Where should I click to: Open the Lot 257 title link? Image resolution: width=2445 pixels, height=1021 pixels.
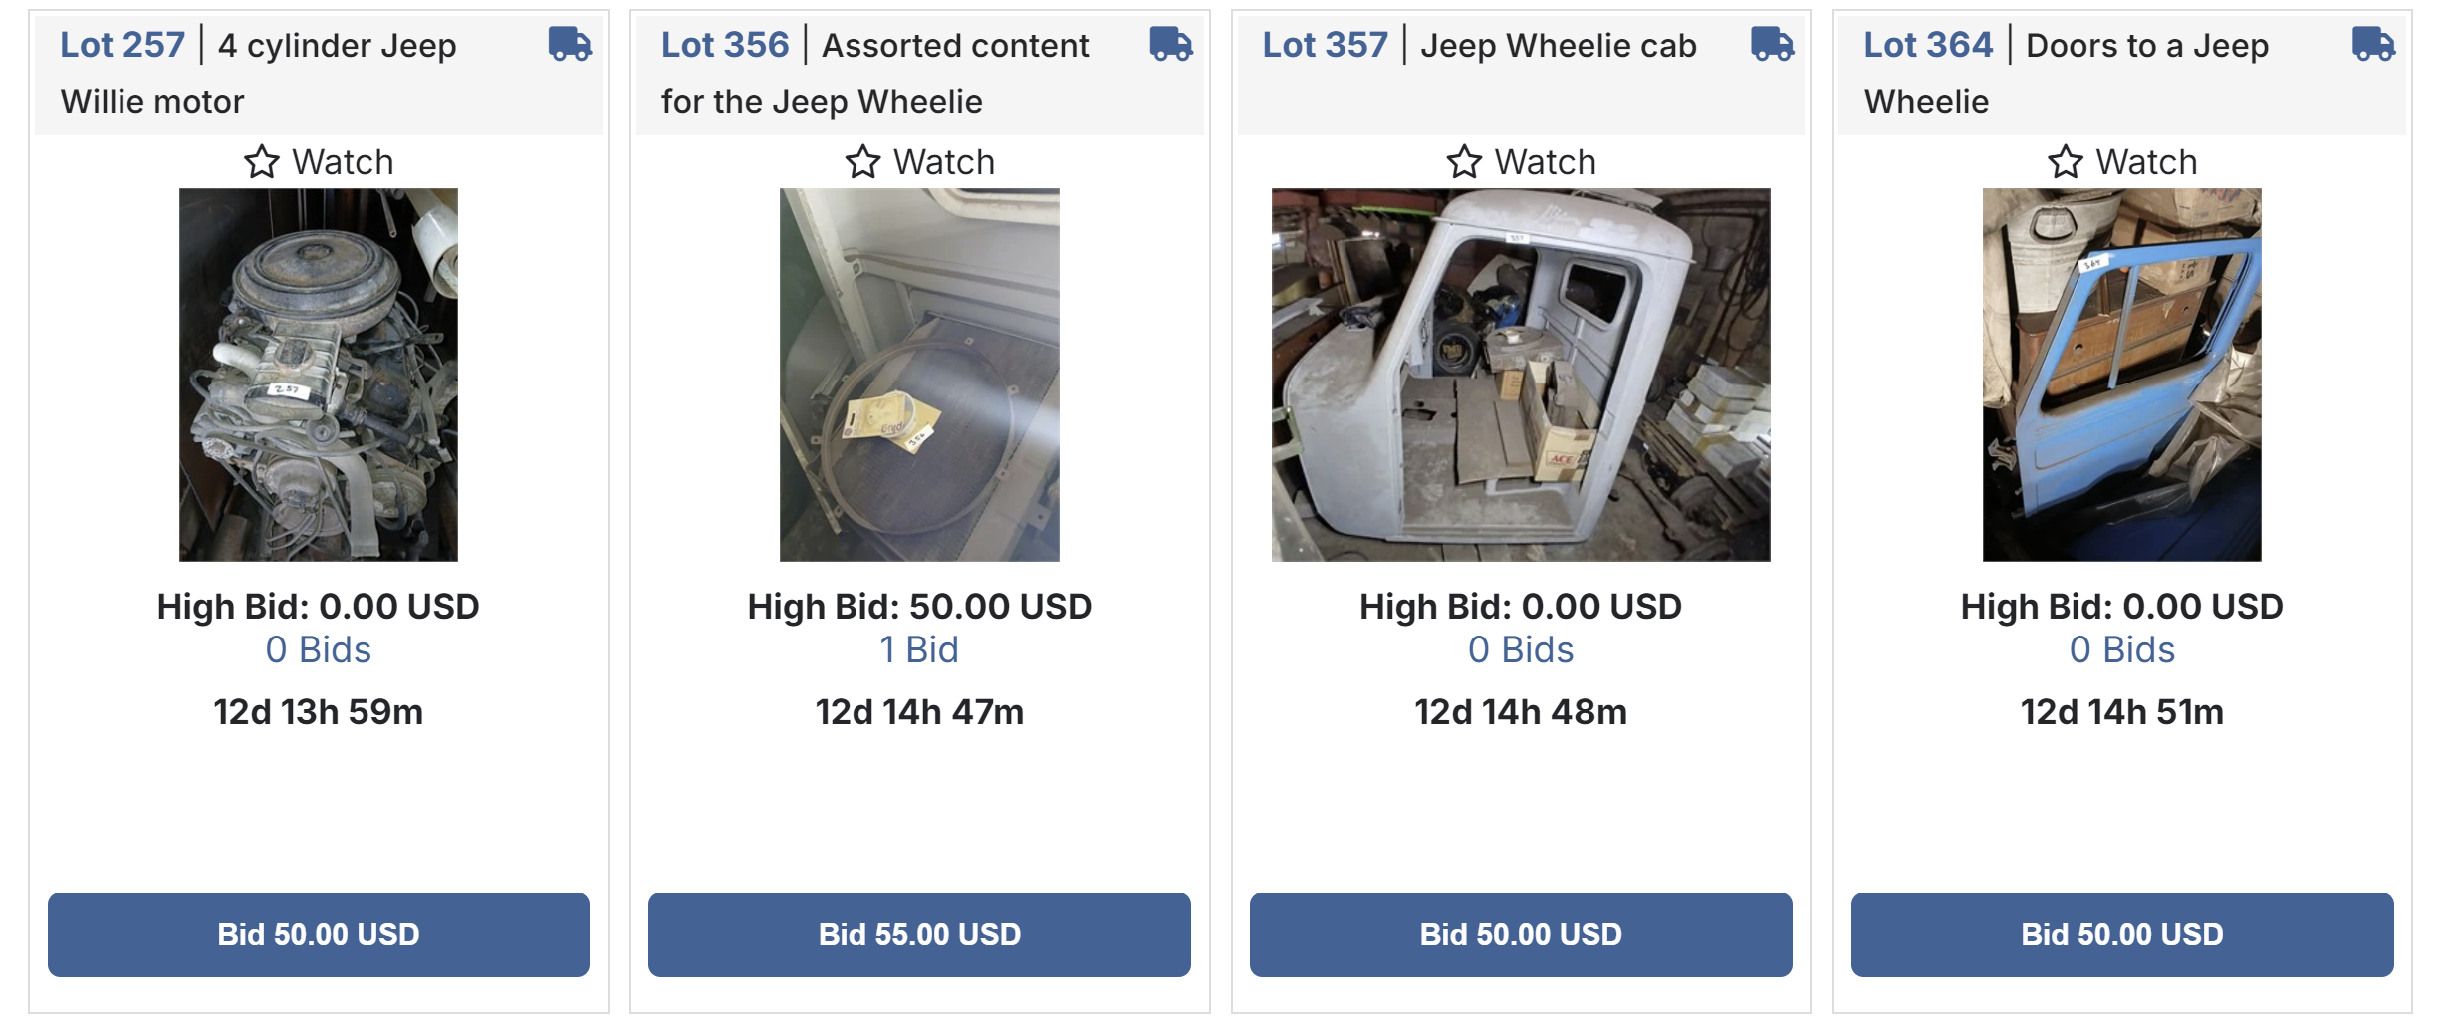coord(122,45)
